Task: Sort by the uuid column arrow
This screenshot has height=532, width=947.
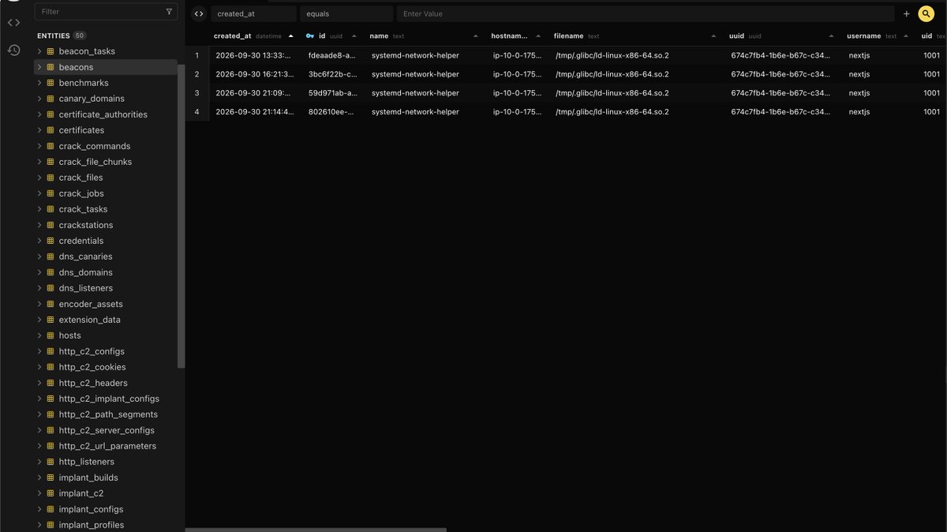Action: [x=831, y=36]
